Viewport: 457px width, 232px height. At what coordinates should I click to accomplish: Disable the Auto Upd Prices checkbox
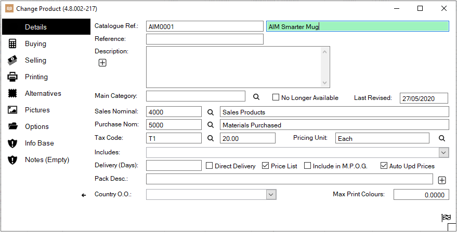click(384, 166)
